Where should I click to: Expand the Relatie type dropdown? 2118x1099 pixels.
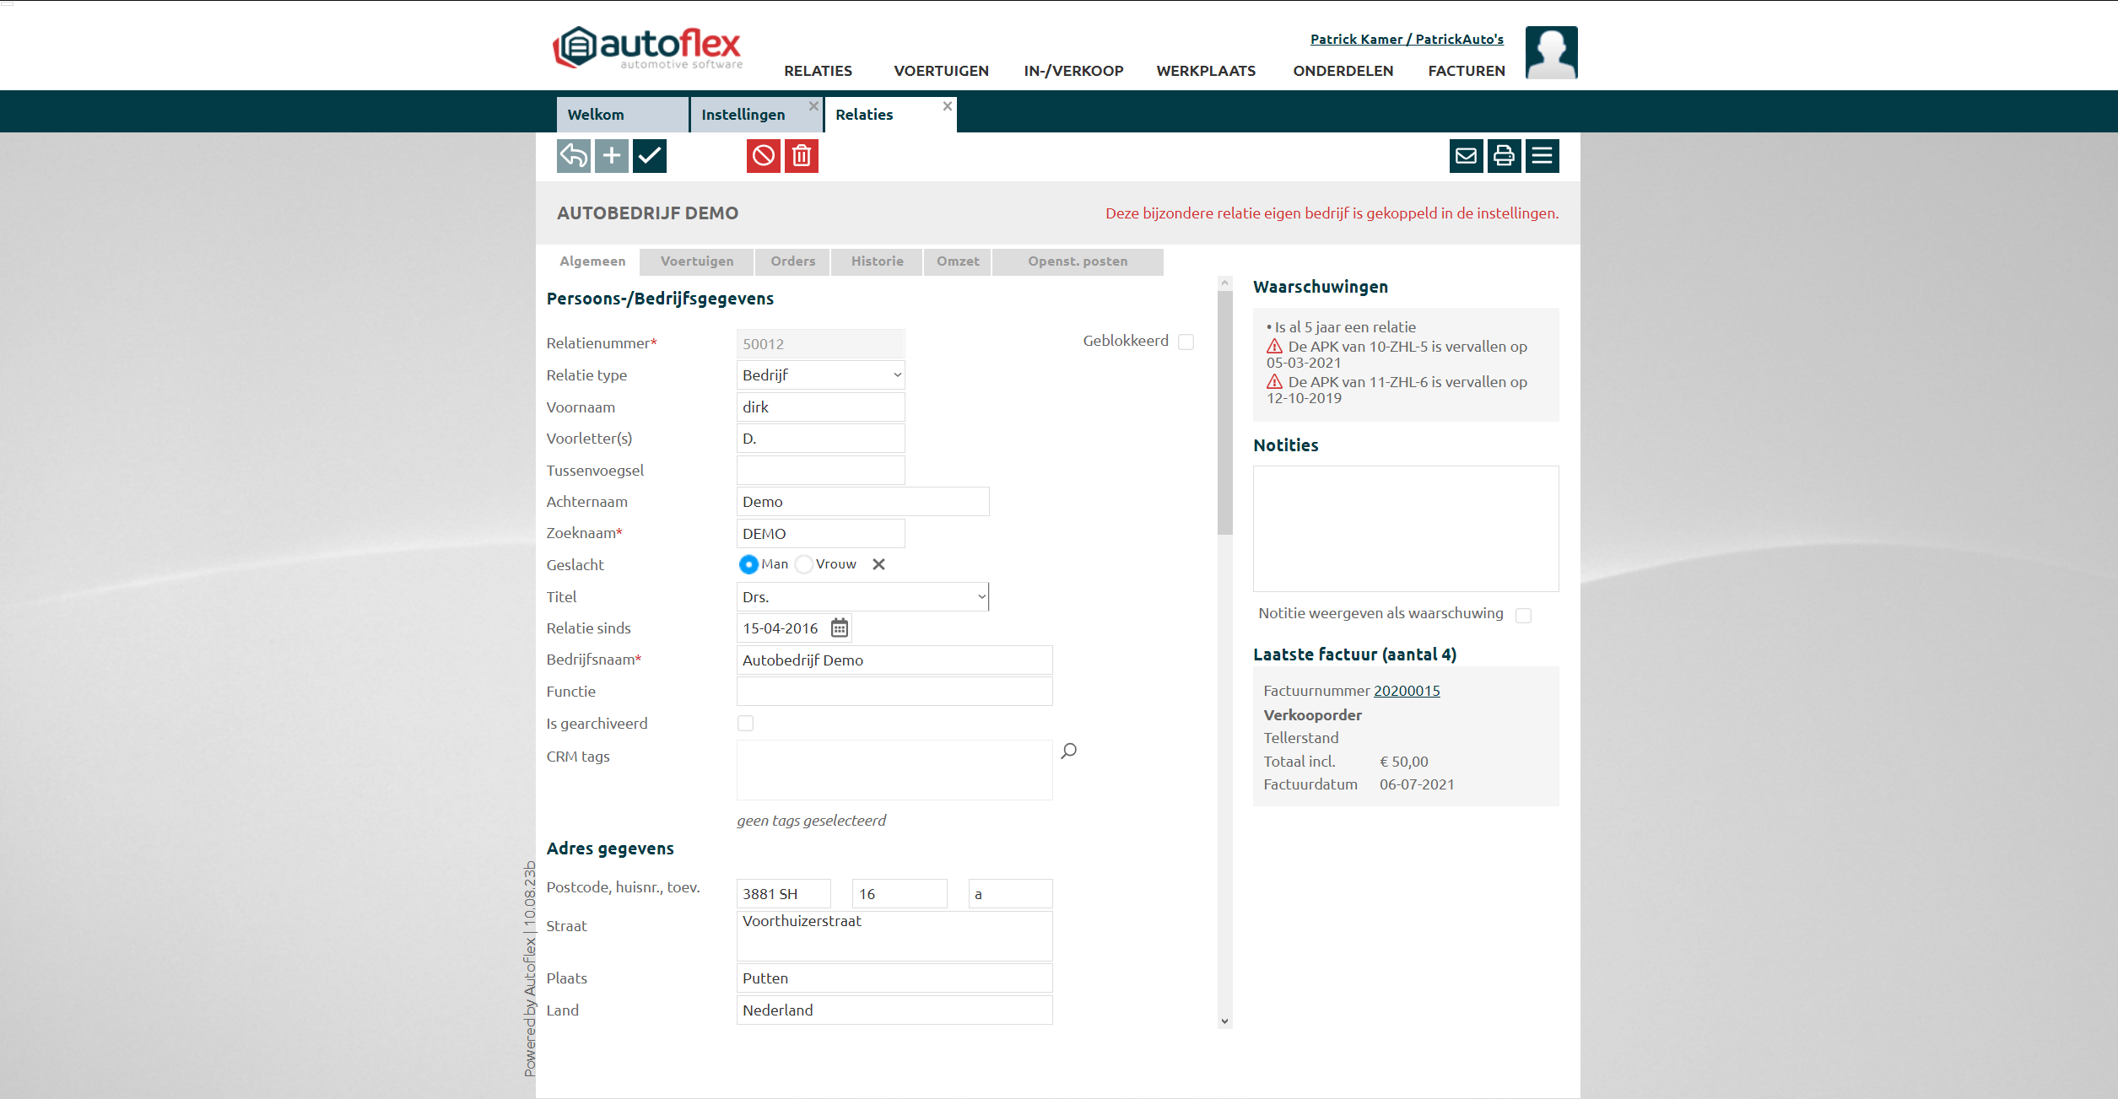[x=820, y=375]
